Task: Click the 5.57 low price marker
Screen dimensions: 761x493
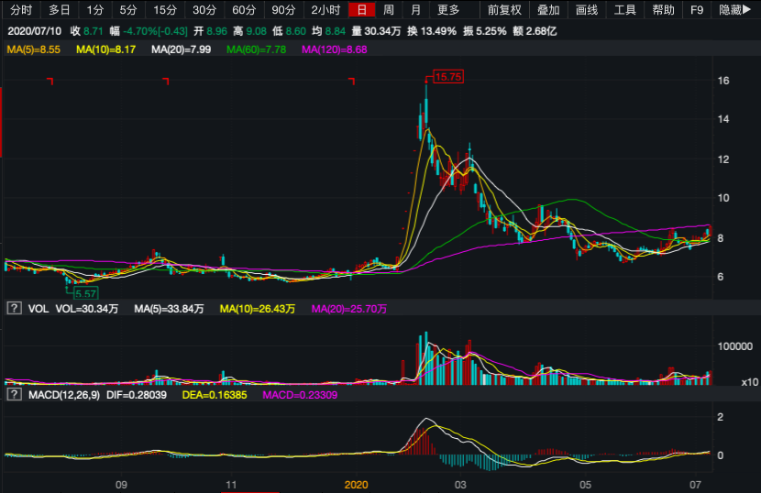Action: click(x=86, y=293)
